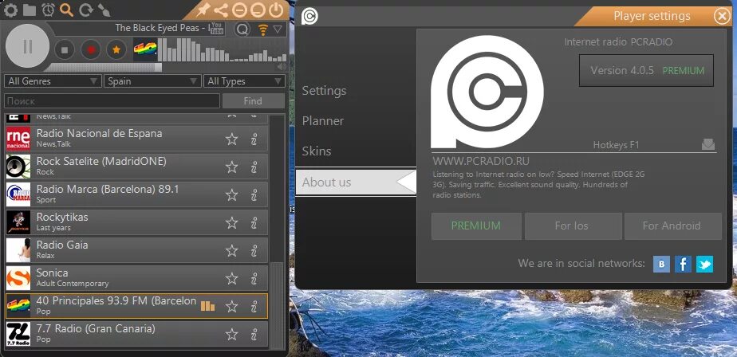Open info for Radio Marca (Barcelona)

tap(254, 195)
